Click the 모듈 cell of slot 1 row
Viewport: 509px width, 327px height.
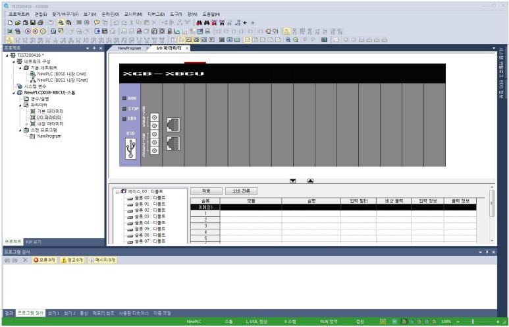coord(251,214)
